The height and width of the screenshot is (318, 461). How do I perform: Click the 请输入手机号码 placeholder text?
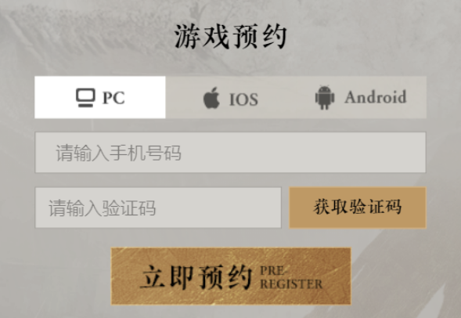click(118, 153)
